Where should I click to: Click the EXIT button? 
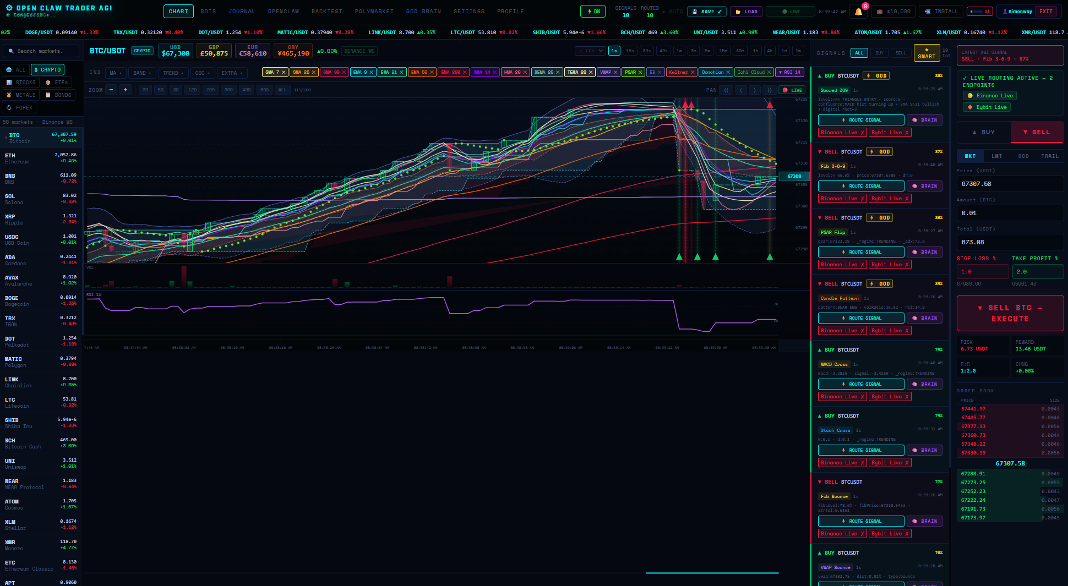[1045, 12]
